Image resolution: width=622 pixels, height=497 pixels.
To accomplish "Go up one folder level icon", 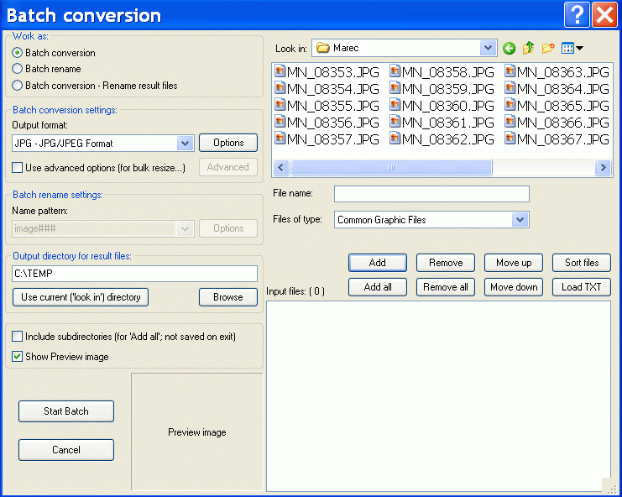I will pyautogui.click(x=528, y=49).
